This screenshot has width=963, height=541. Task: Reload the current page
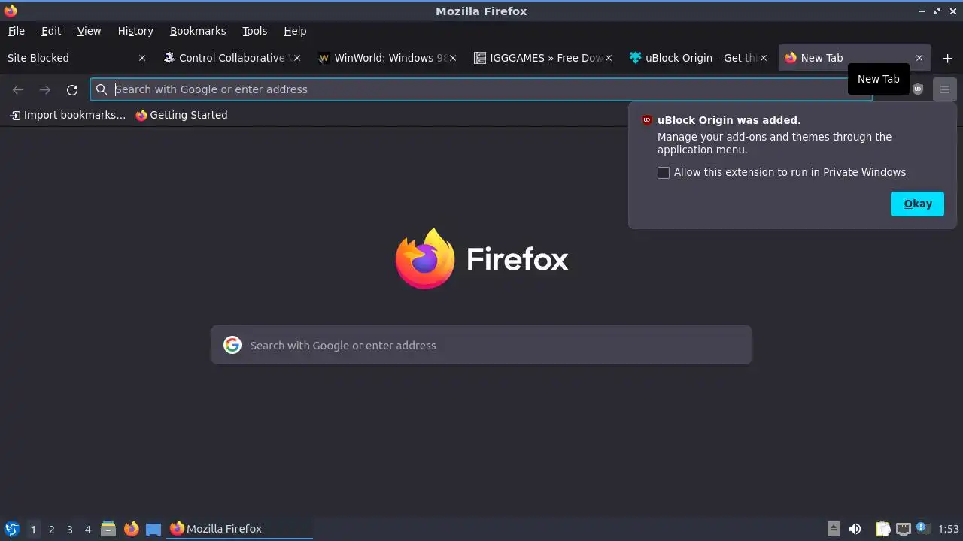click(72, 89)
